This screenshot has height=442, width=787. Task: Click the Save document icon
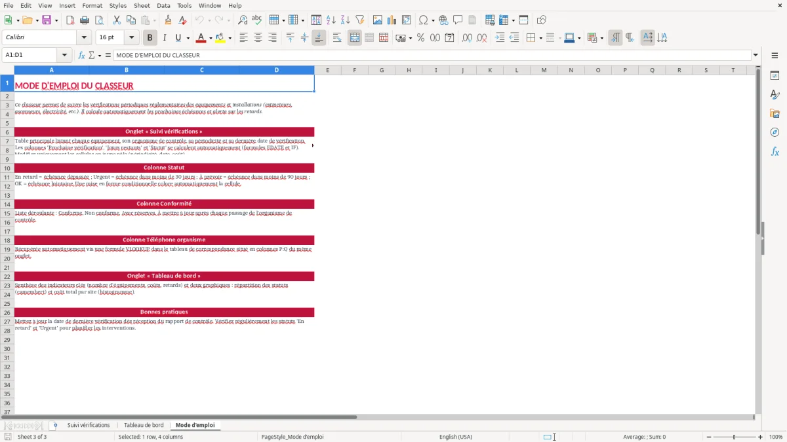47,20
